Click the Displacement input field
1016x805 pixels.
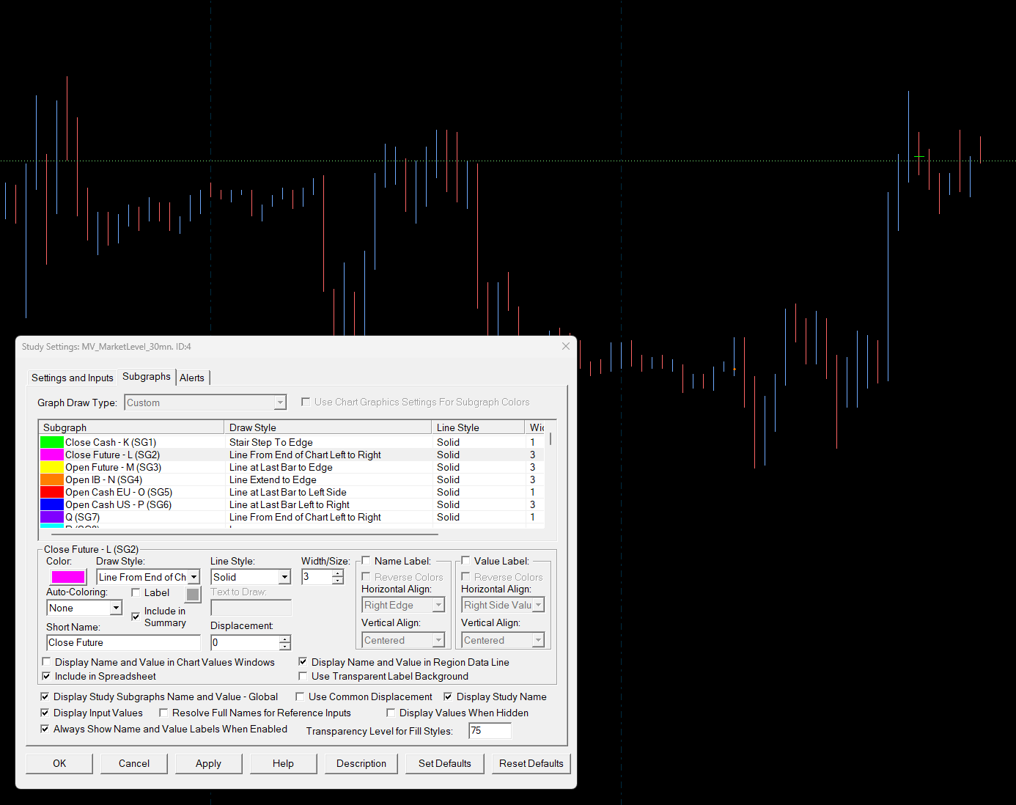pos(245,642)
